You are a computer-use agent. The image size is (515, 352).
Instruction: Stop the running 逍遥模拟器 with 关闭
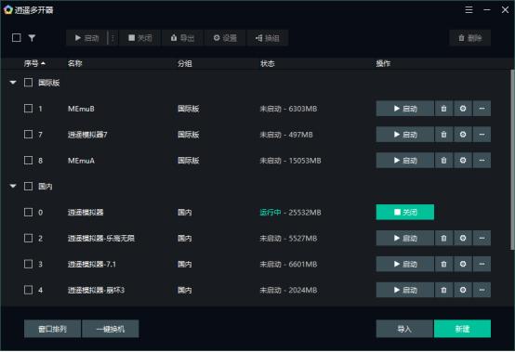[x=405, y=213]
